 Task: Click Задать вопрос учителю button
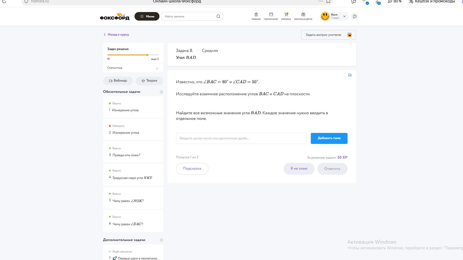click(328, 35)
